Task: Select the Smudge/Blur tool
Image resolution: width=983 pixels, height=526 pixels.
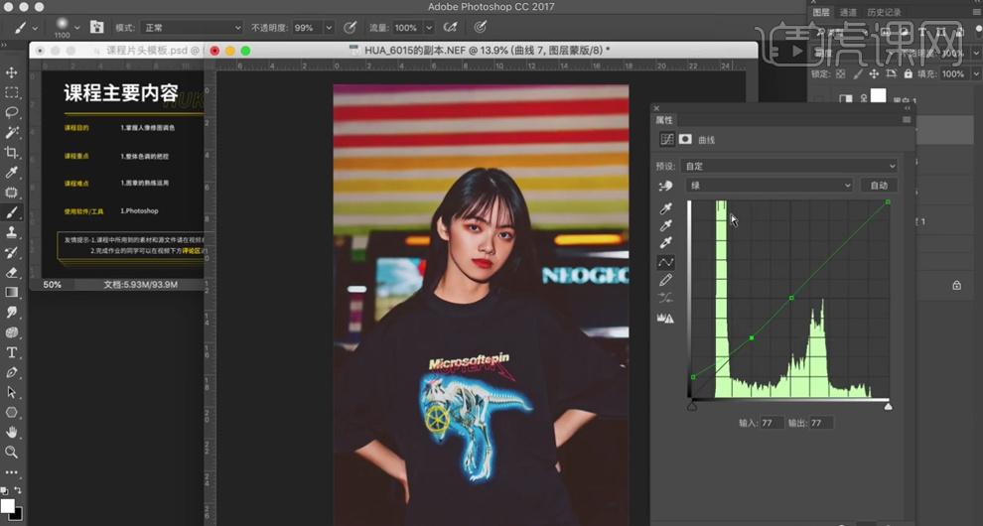Action: coord(11,313)
